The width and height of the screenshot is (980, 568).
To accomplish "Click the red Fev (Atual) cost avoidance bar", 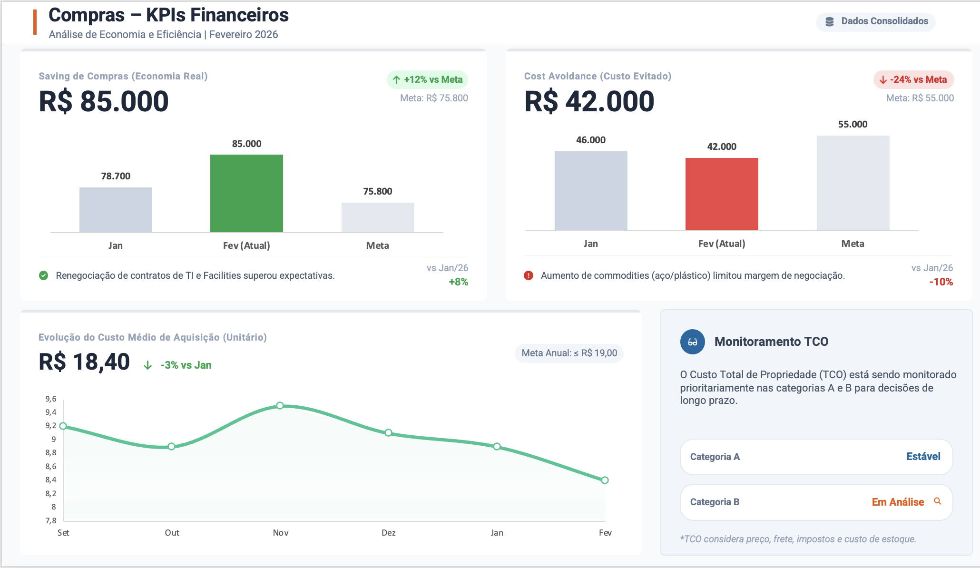I will pyautogui.click(x=722, y=194).
